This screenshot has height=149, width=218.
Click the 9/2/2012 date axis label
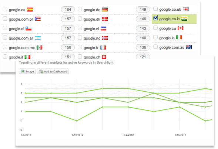[129, 135]
